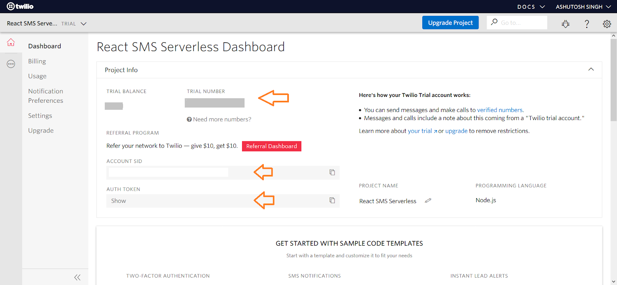Click the page vertical scrollbar thumb
Viewport: 617px width, 285px height.
point(614,80)
